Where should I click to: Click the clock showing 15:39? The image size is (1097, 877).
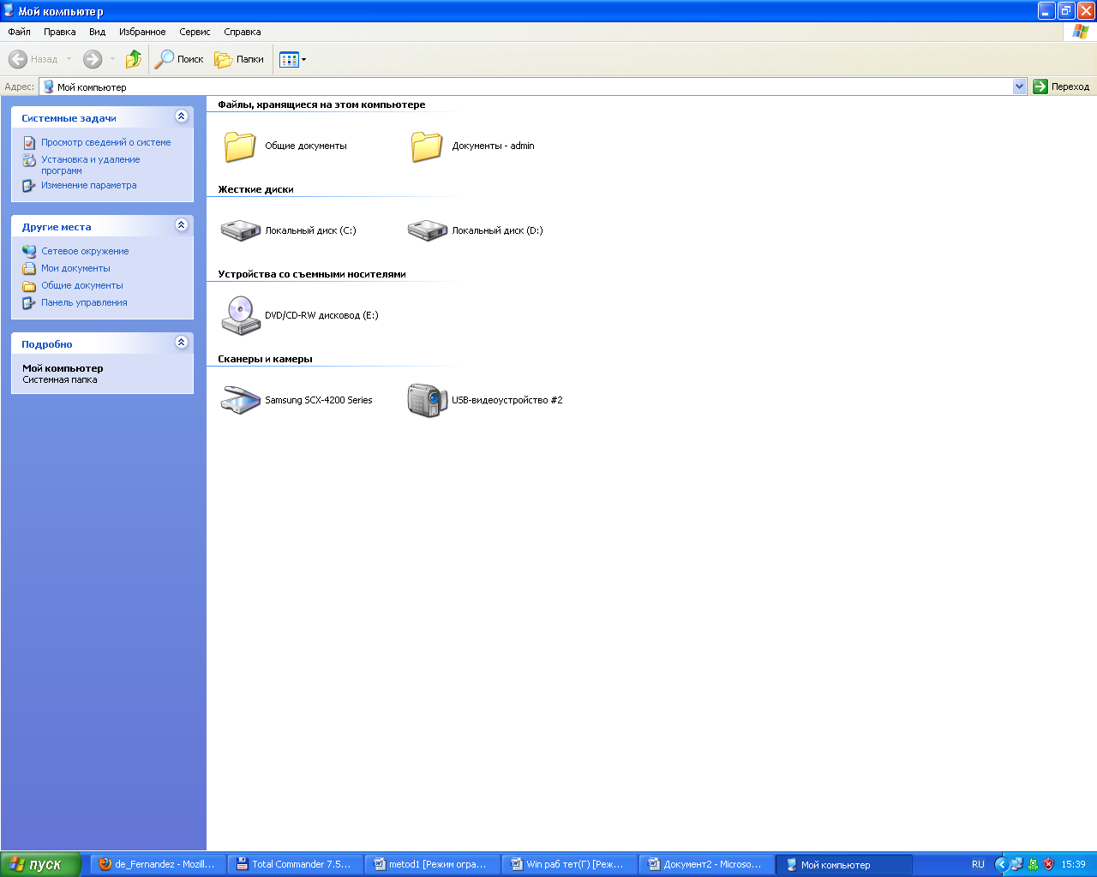pyautogui.click(x=1073, y=864)
